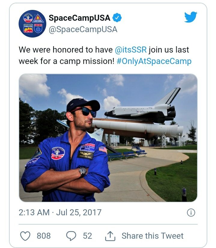
Task: Follow the #OnlyAtSpaceCamp hashtag
Action: click(154, 61)
